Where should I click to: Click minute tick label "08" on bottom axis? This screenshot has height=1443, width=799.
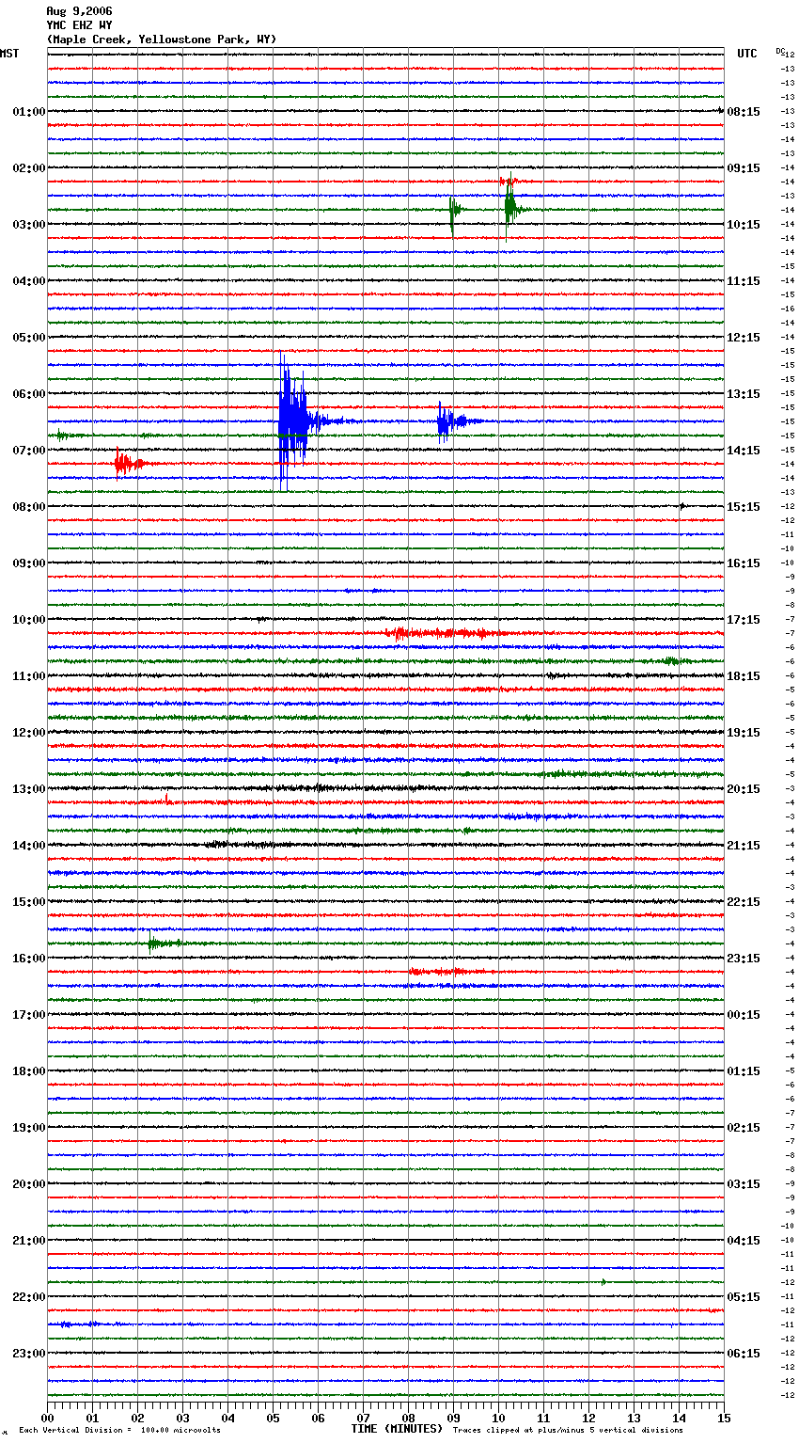point(408,1418)
